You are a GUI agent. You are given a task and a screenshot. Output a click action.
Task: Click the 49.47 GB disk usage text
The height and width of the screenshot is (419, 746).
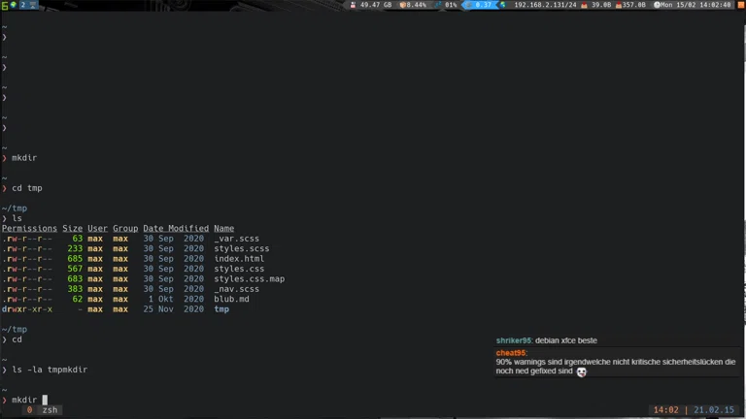click(x=376, y=5)
